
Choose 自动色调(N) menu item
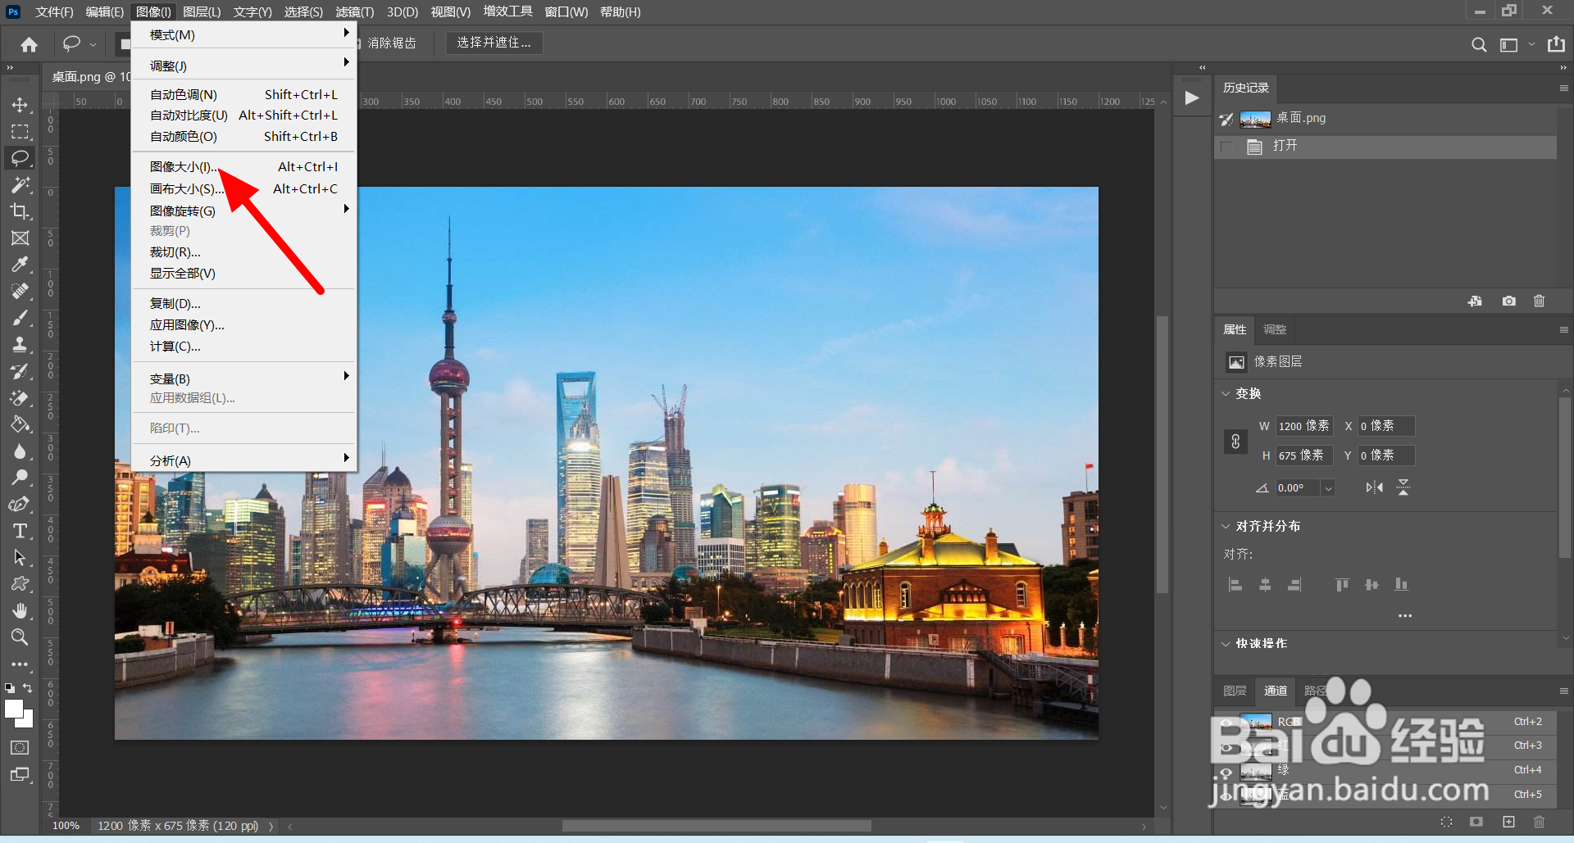click(x=243, y=95)
